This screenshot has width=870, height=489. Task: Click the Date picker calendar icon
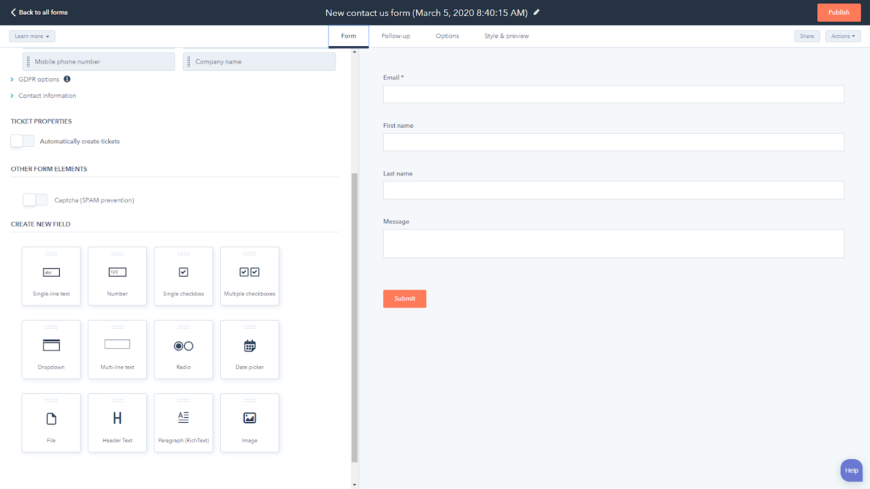[x=250, y=346]
